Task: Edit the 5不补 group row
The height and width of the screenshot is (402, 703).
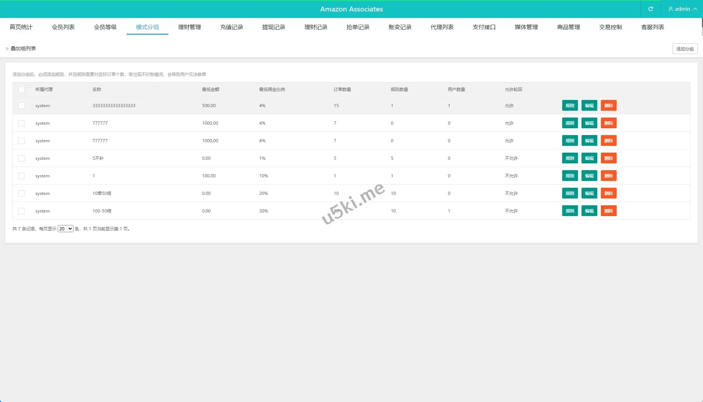Action: (589, 158)
